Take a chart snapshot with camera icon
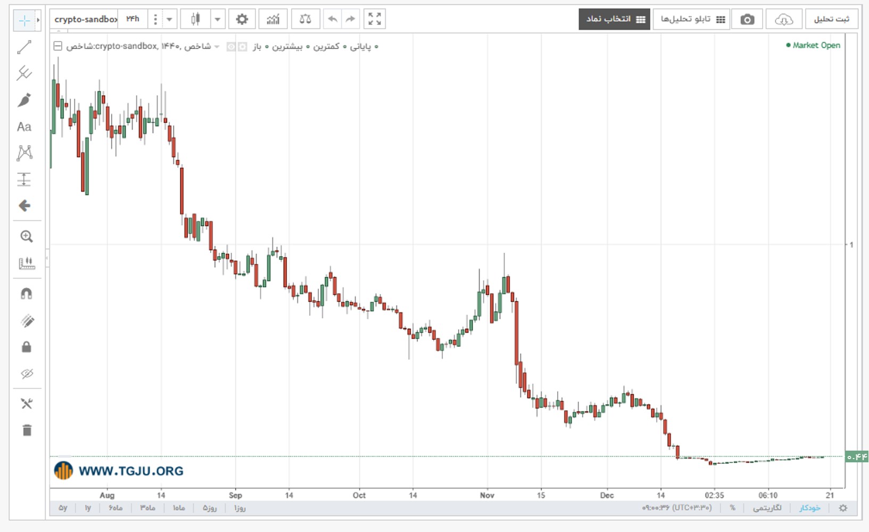This screenshot has height=532, width=869. [x=747, y=20]
